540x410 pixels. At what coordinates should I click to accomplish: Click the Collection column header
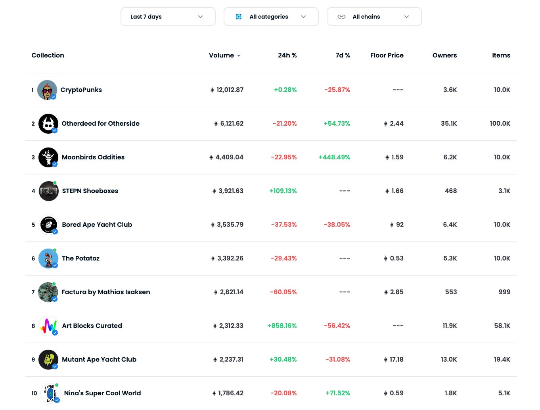coord(48,56)
